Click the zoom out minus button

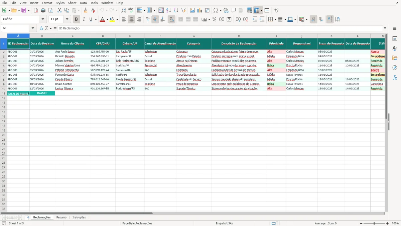(x=361, y=223)
